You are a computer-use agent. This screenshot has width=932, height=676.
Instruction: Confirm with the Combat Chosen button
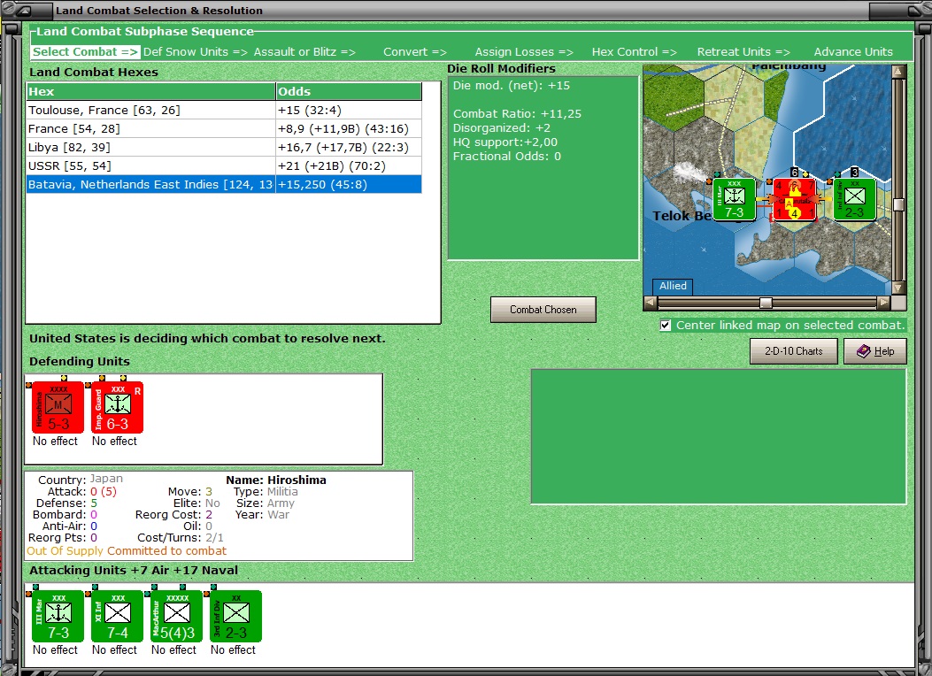click(x=543, y=310)
